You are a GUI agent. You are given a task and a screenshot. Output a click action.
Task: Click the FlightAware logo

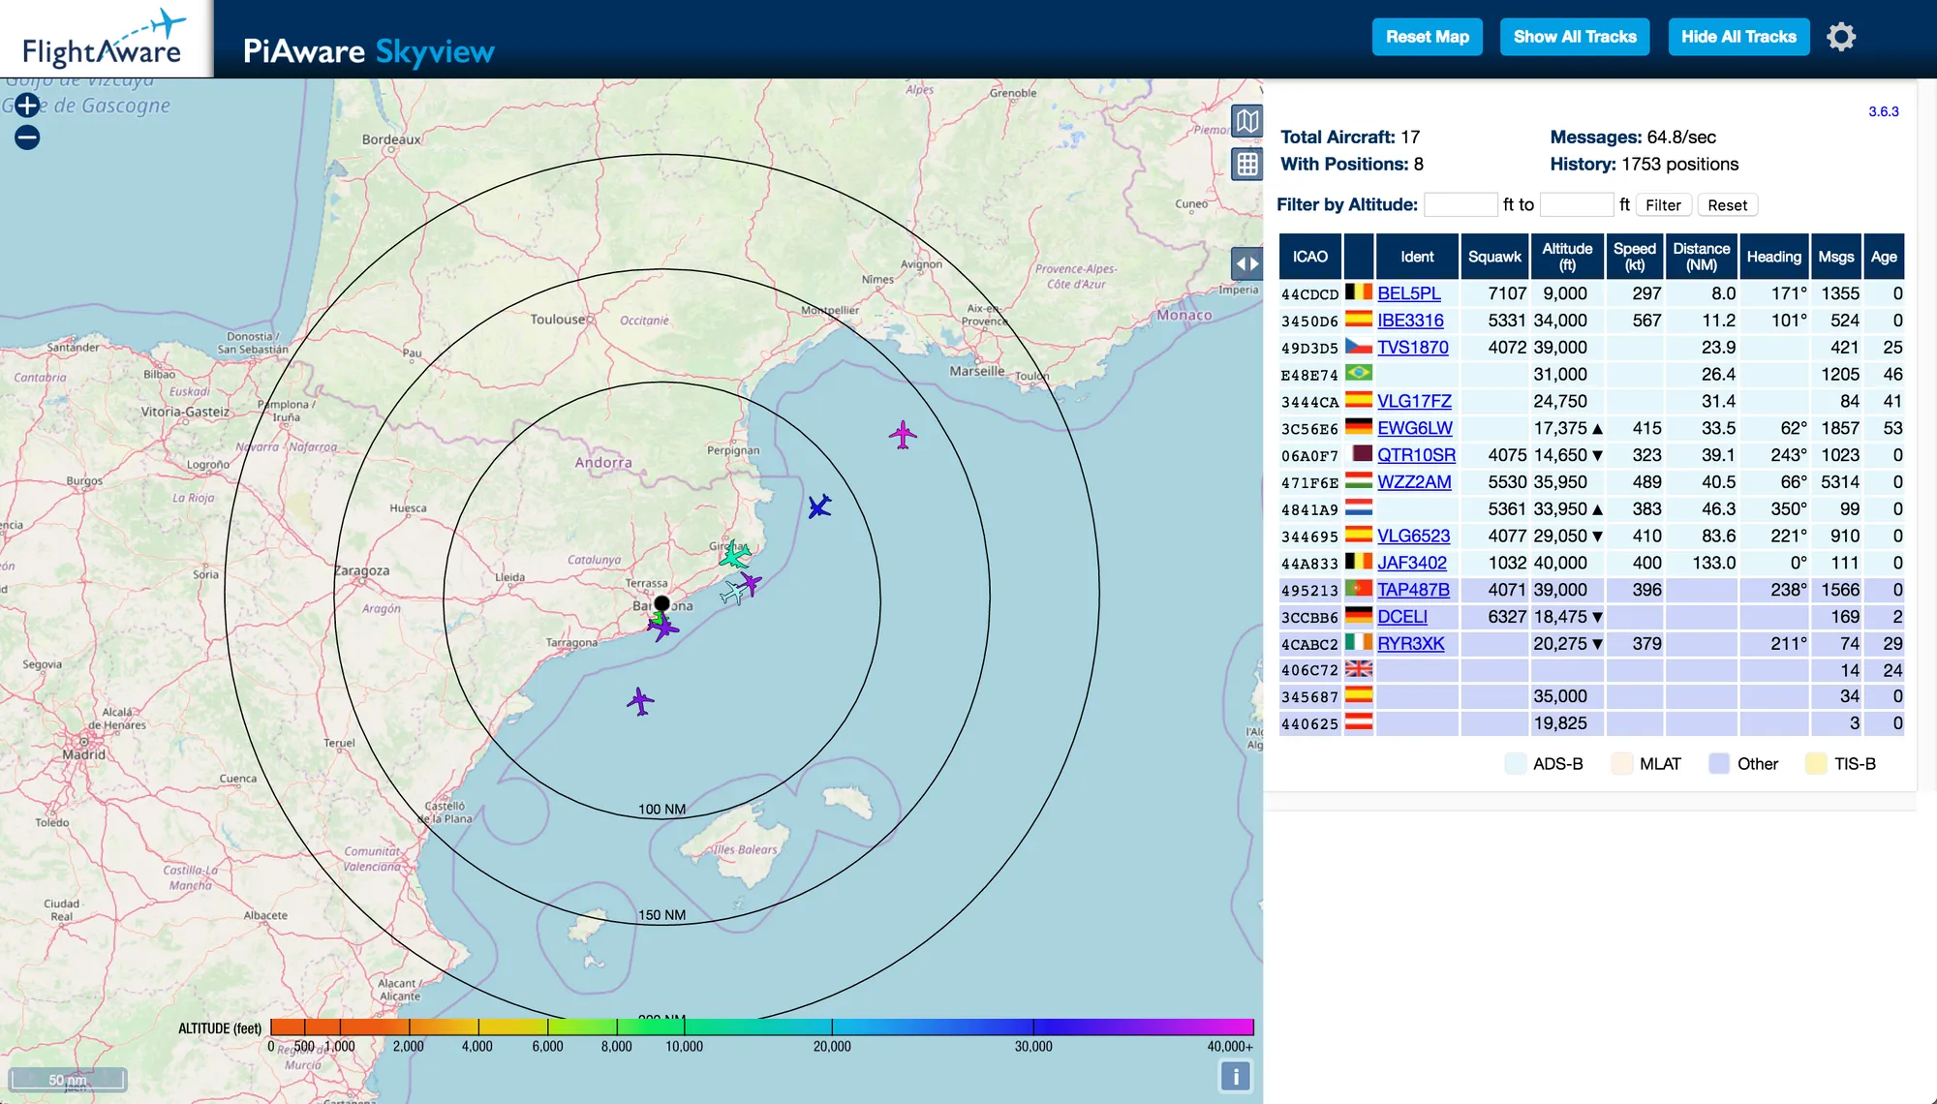coord(105,39)
